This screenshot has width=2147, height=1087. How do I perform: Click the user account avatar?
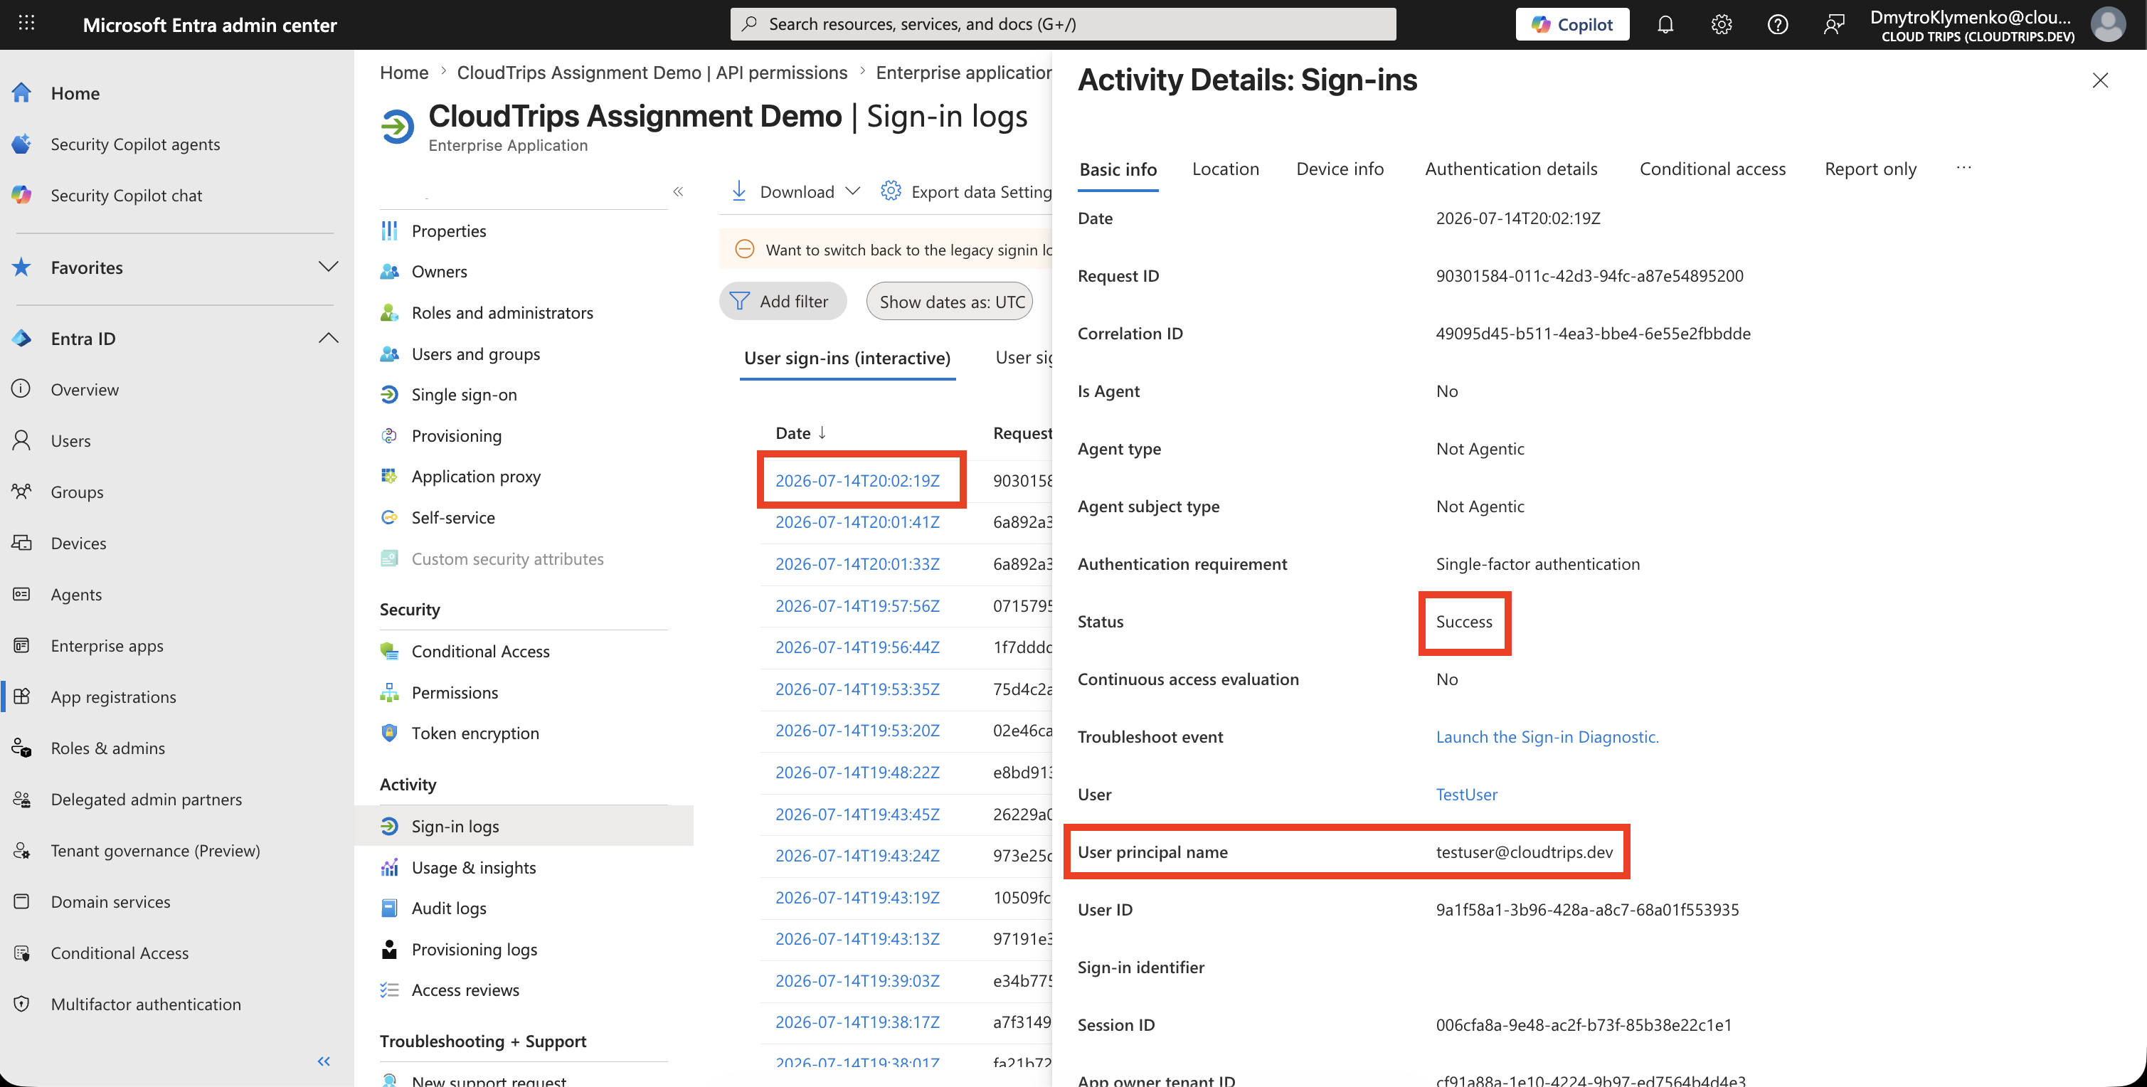[x=2108, y=24]
